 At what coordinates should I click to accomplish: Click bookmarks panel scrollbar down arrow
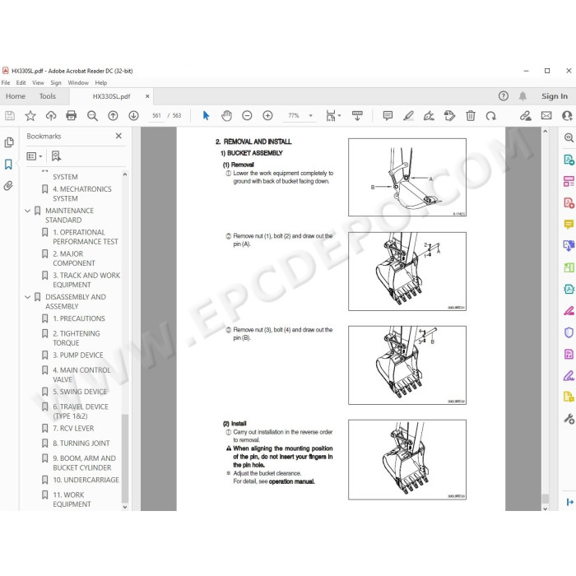[x=125, y=507]
